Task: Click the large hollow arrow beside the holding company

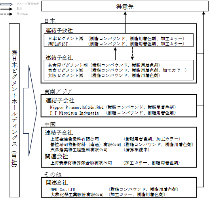Action: coord(30,111)
